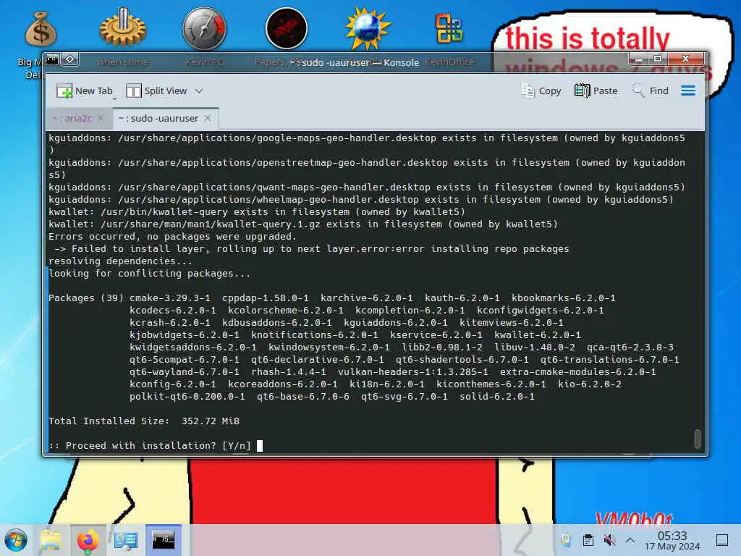This screenshot has height=556, width=741.
Task: Close the sudo -uauruser tab
Action: [208, 118]
